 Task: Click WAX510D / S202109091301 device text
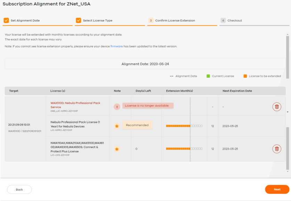25,131
